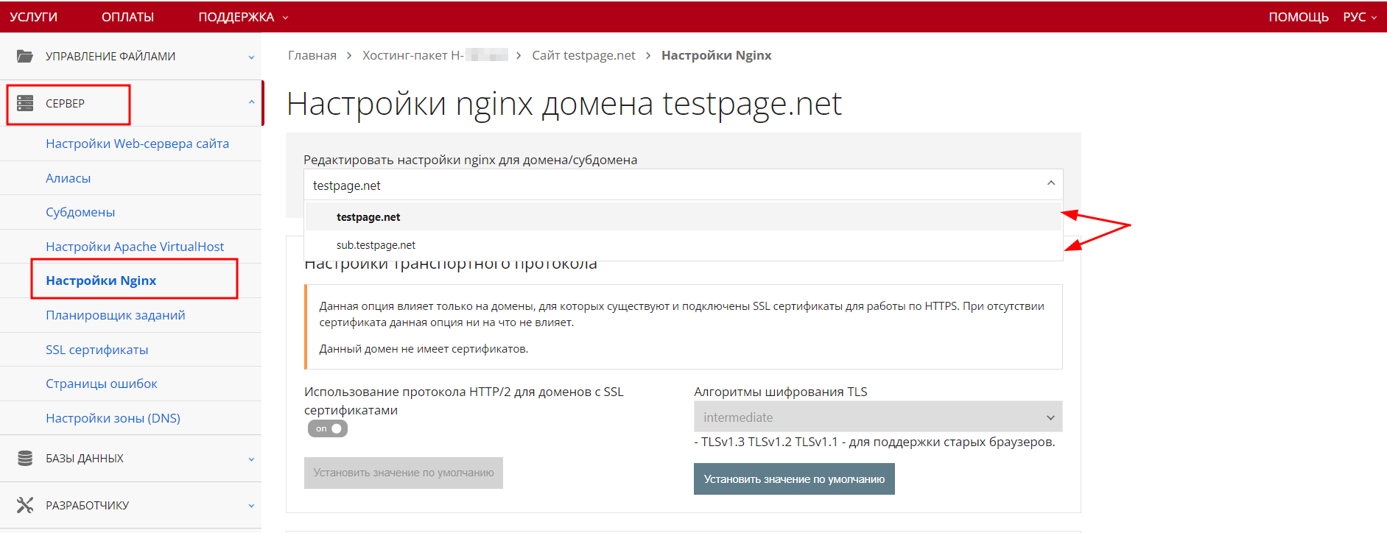Open the Поддержка dropdown menu
The height and width of the screenshot is (533, 1387).
(x=243, y=17)
